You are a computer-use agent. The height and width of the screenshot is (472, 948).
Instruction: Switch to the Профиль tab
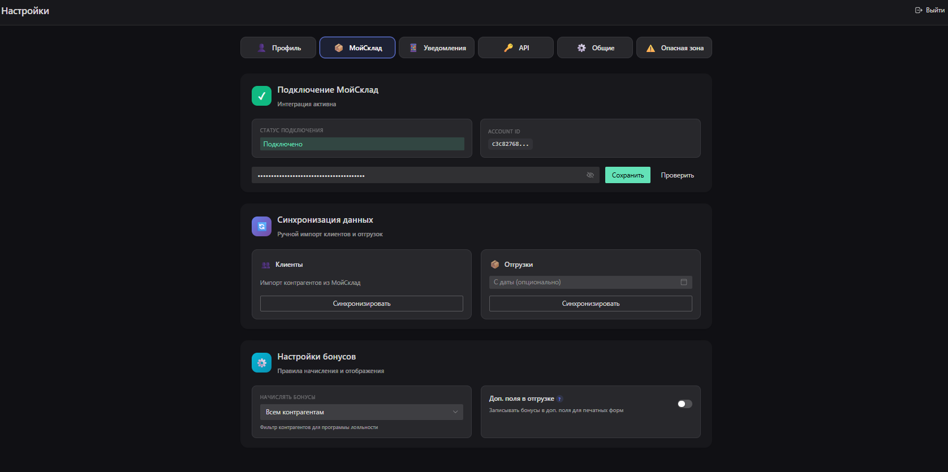pos(278,48)
